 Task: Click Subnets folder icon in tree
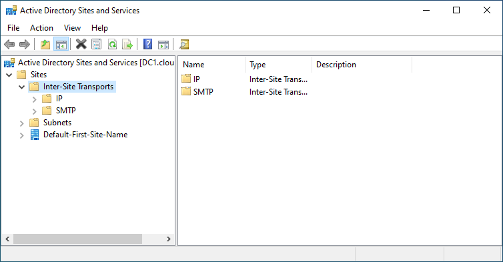click(x=34, y=123)
